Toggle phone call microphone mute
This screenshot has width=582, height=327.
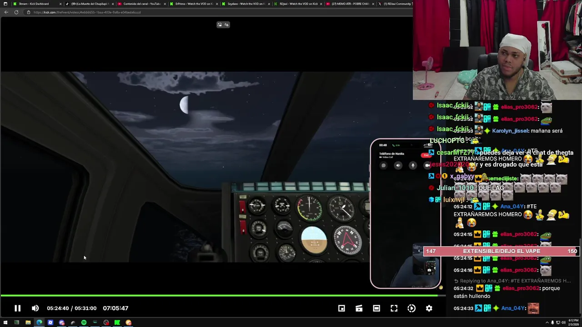tap(413, 166)
